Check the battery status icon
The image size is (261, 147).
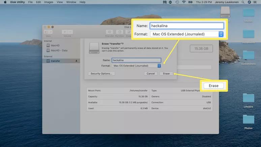191,2
